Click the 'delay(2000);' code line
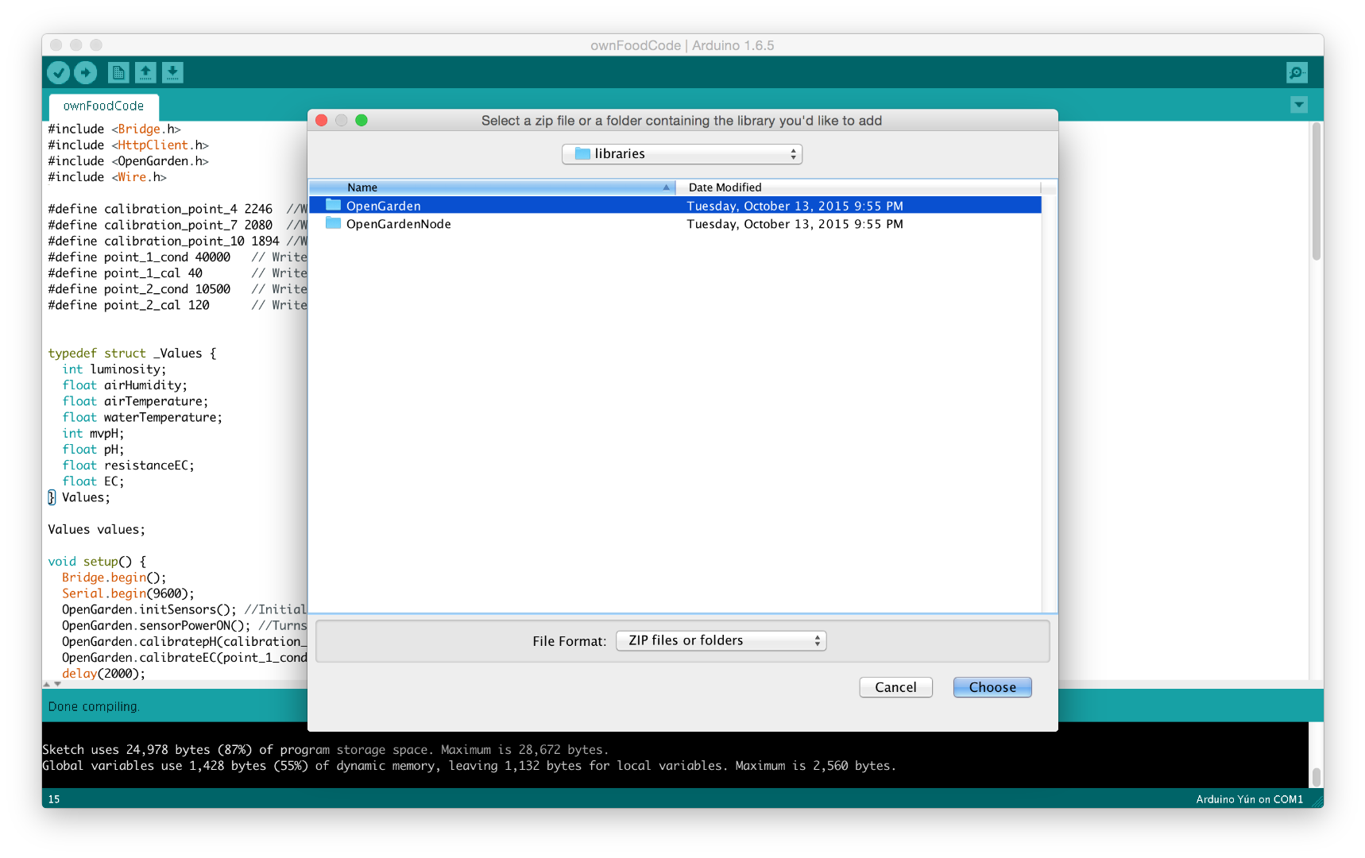The width and height of the screenshot is (1365, 858). [x=104, y=674]
